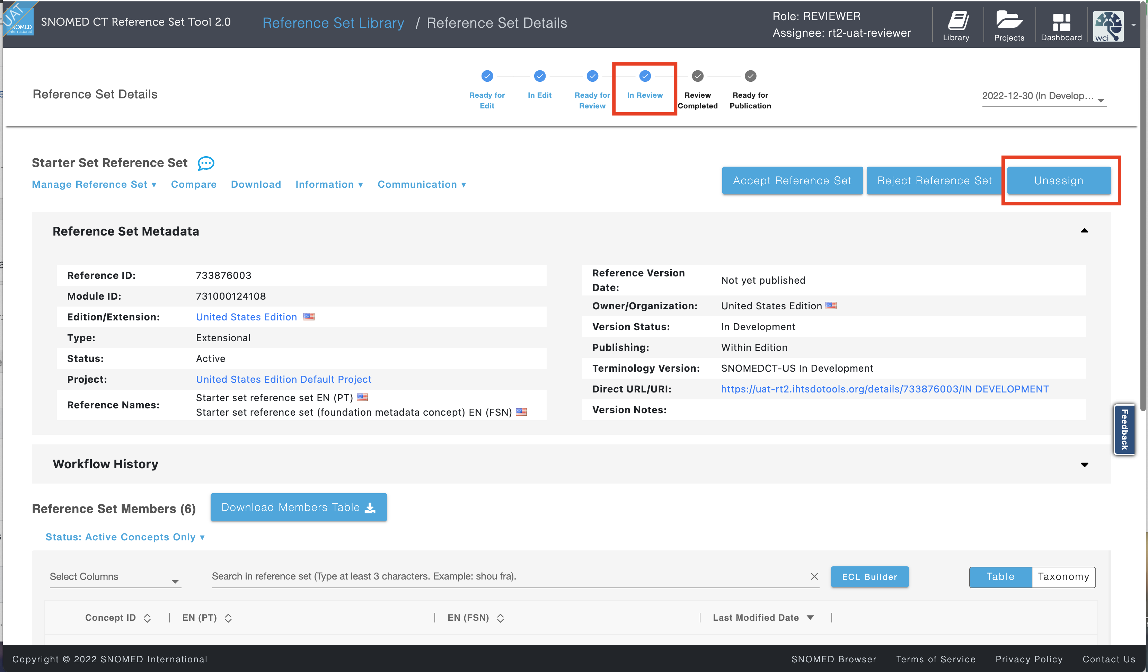Collapse the Reference Set Metadata section
1148x672 pixels.
point(1084,231)
